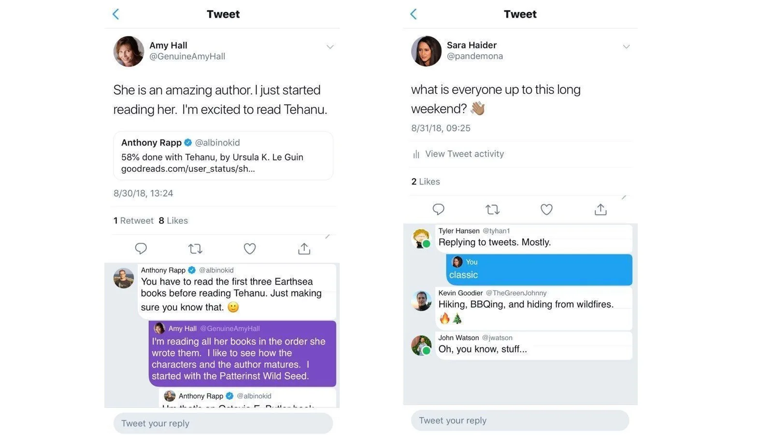Open the dropdown chevron beside Sara Haider's name
Screen dimensions: 773x435
626,47
